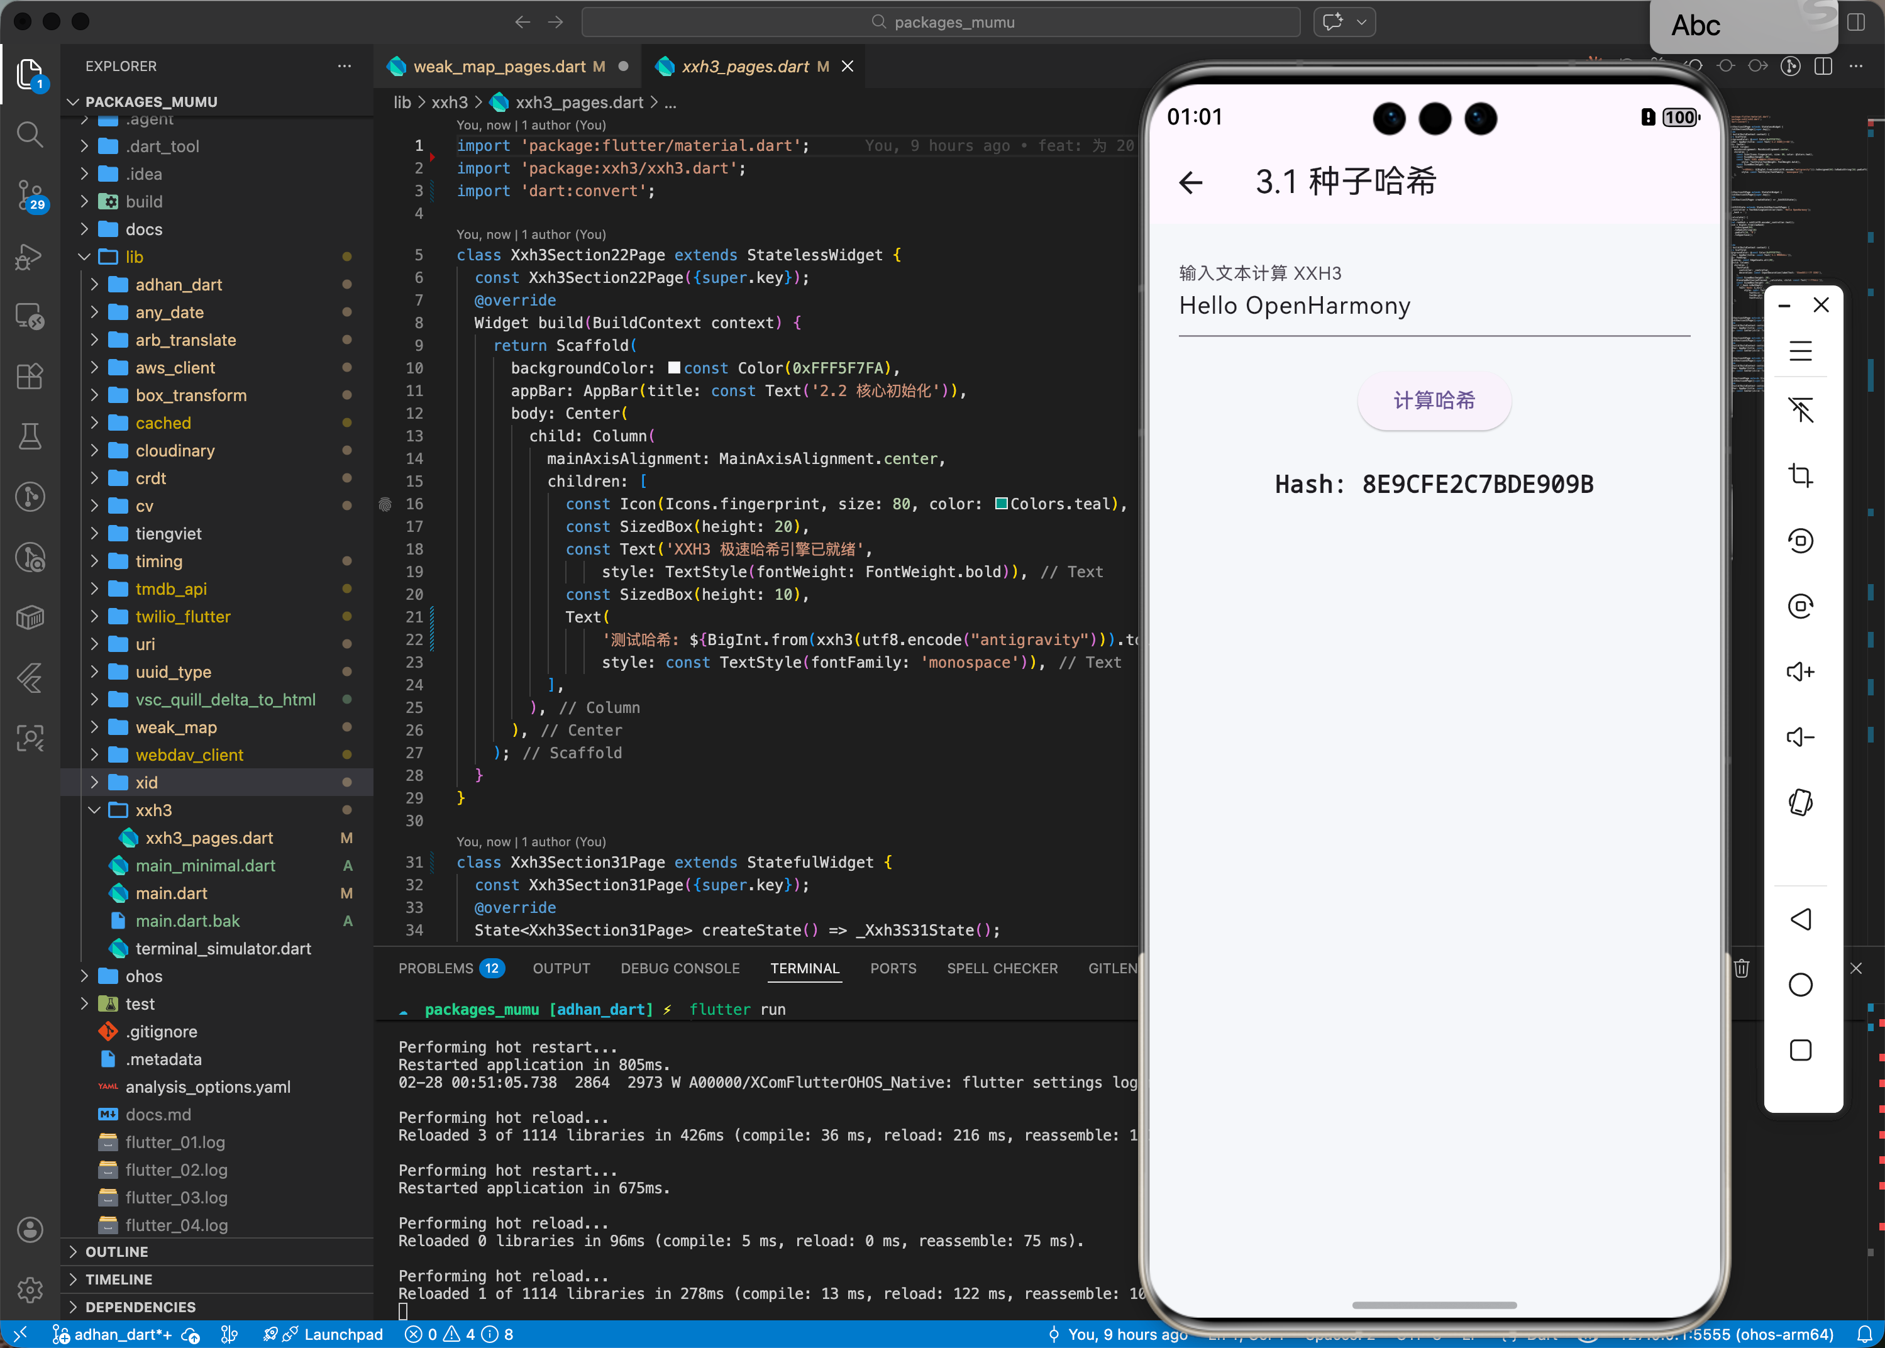The image size is (1885, 1348).
Task: Click the Hello OpenHarmony text input field
Action: (1434, 306)
